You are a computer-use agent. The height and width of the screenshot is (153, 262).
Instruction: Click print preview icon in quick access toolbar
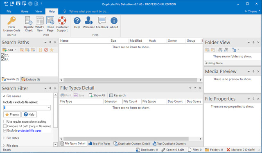(x=36, y=3)
